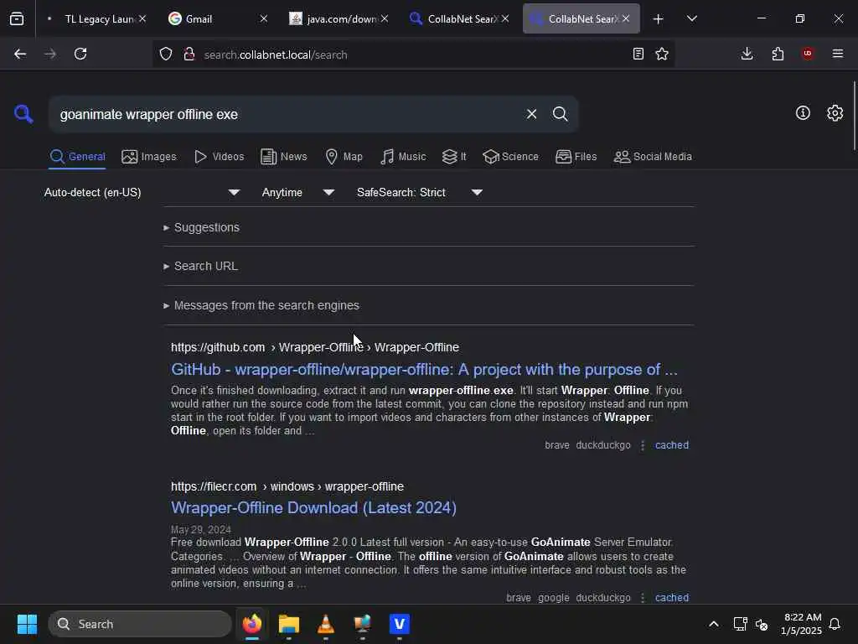Focus the goanimate search query field

pos(285,114)
